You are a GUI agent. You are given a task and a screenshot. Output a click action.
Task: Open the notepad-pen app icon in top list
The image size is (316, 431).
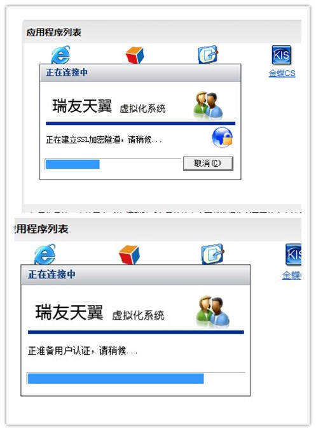(x=208, y=54)
